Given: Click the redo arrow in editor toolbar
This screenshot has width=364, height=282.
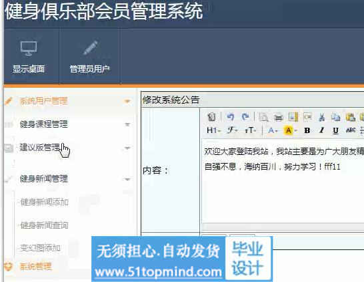Looking at the screenshot, I should [x=245, y=117].
